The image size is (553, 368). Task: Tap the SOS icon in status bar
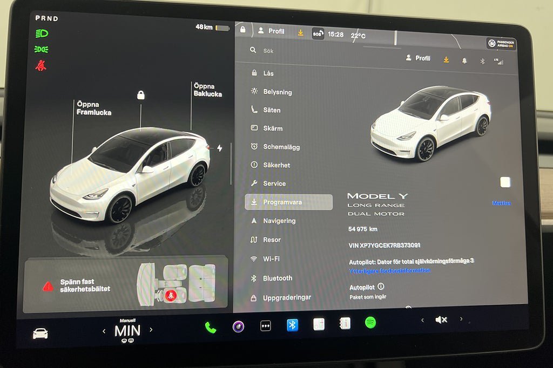(318, 34)
